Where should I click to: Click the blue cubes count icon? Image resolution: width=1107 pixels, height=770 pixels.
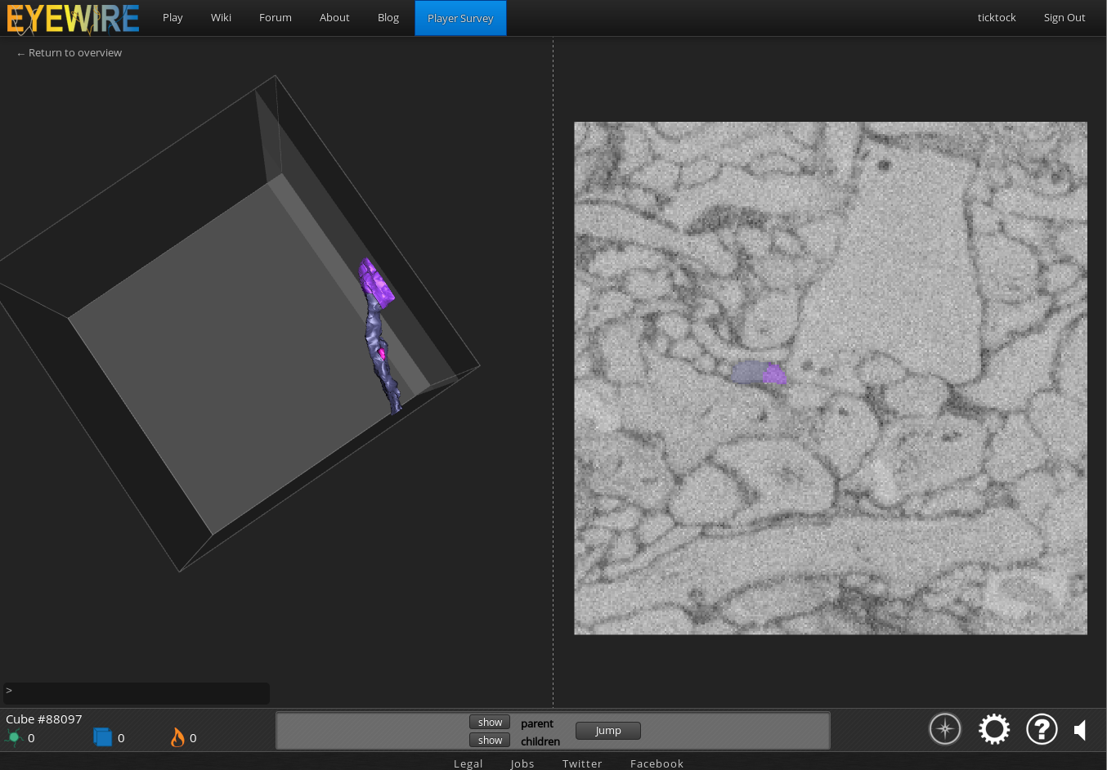102,737
